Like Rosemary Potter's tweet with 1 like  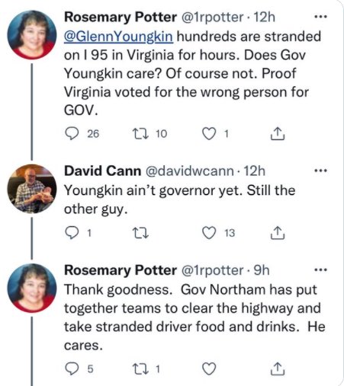209,133
